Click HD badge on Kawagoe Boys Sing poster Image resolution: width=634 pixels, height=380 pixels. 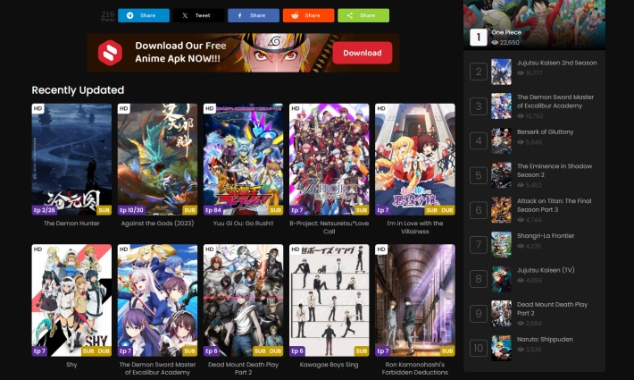tap(296, 249)
